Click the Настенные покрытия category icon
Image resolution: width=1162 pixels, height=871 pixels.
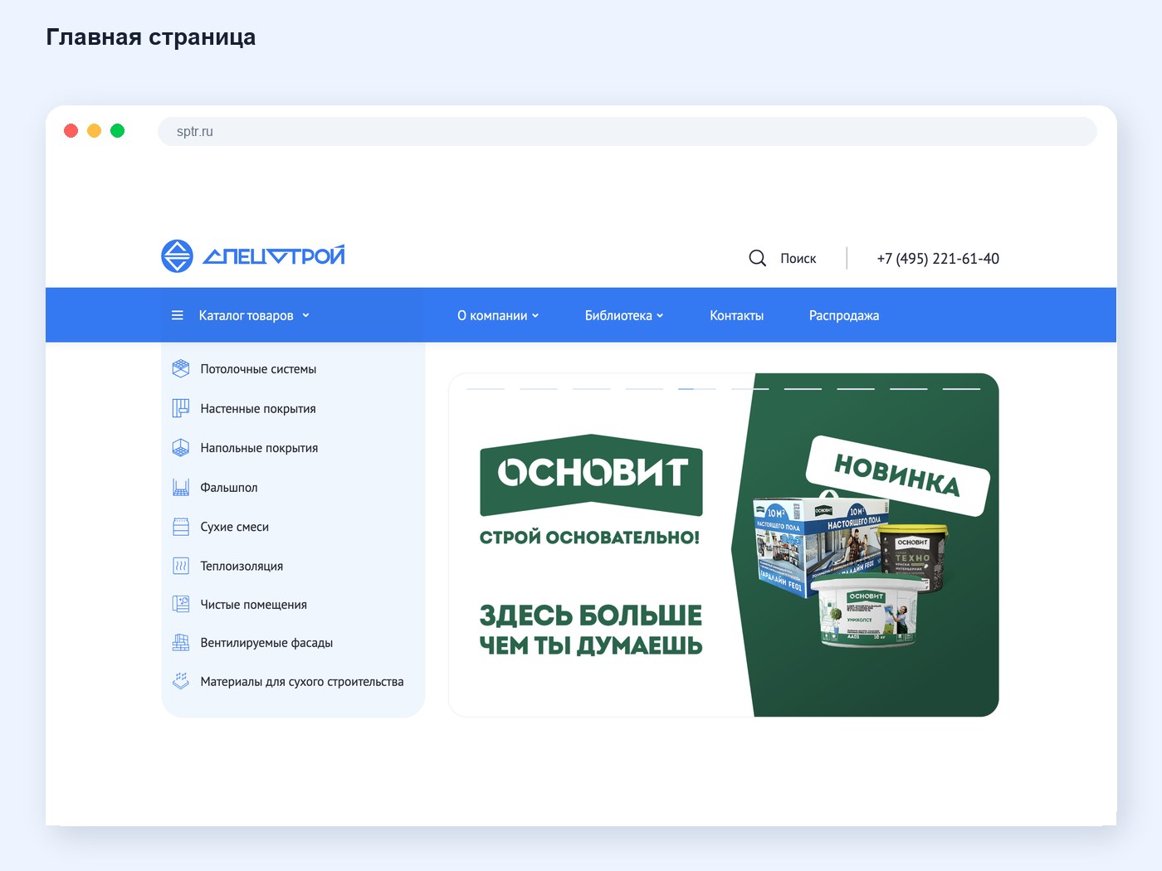click(181, 408)
